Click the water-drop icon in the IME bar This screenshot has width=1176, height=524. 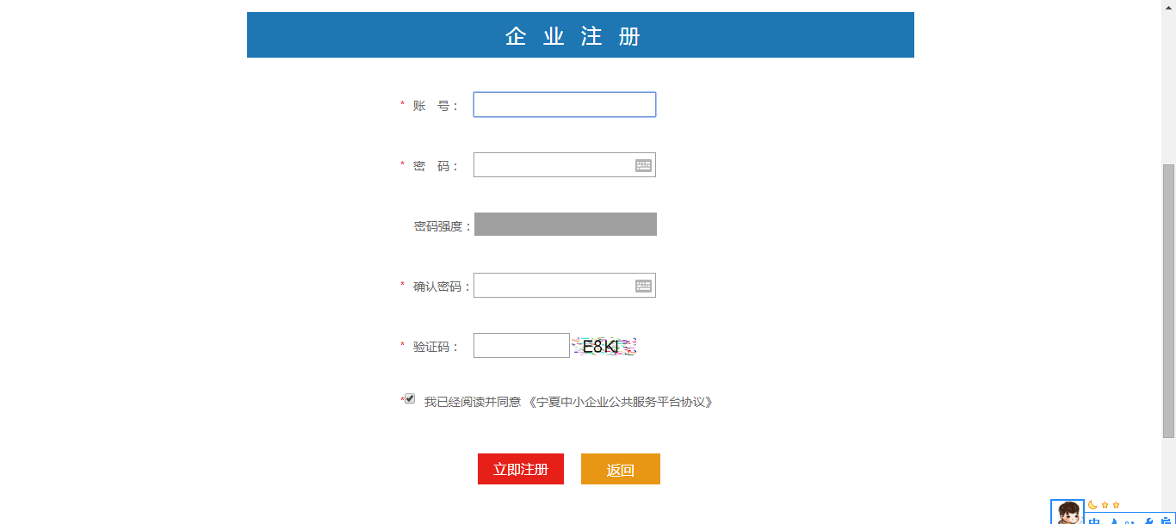pyautogui.click(x=1114, y=521)
